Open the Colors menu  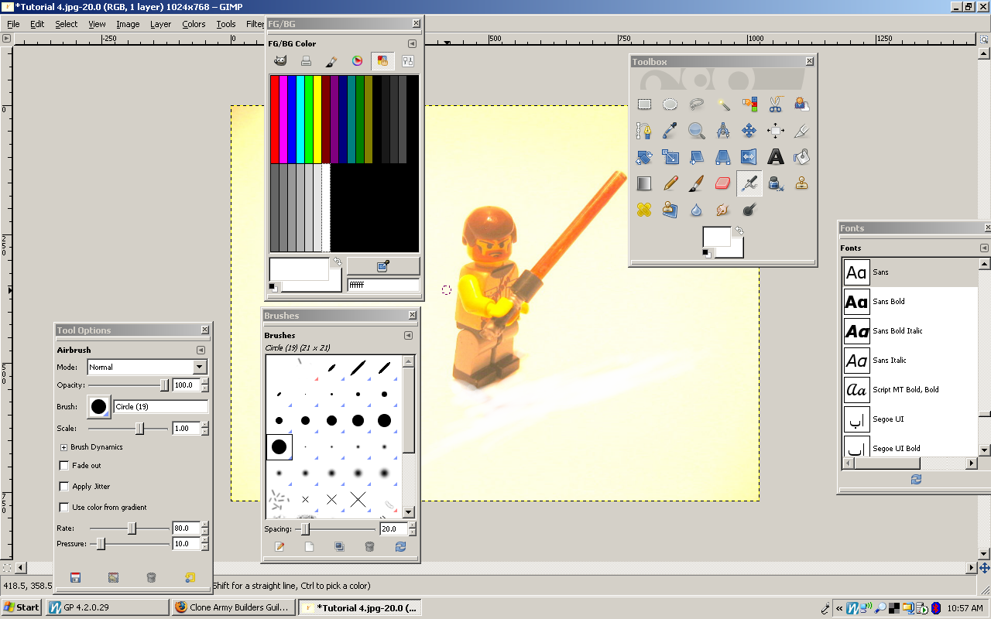click(194, 24)
